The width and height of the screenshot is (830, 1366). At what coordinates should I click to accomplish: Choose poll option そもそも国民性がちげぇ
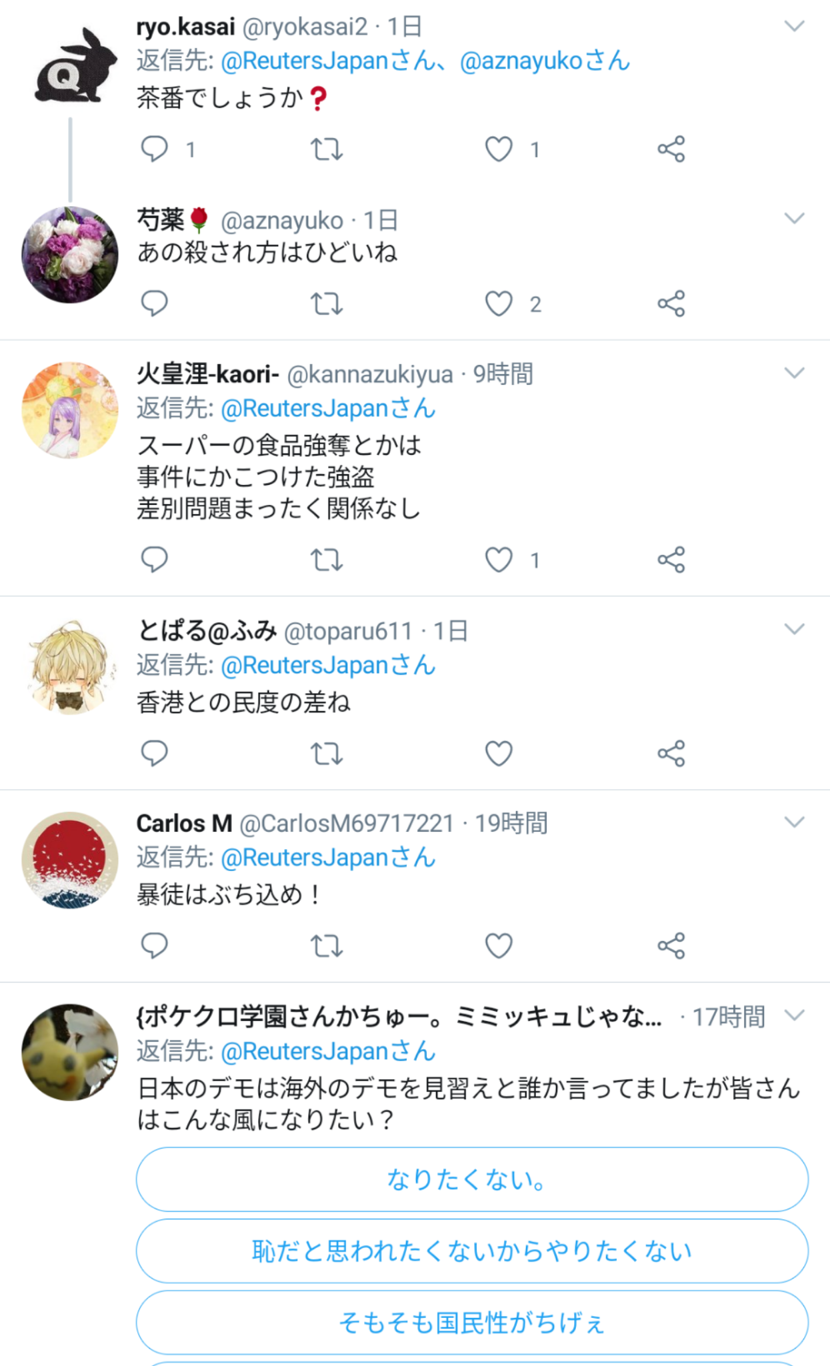[472, 1322]
